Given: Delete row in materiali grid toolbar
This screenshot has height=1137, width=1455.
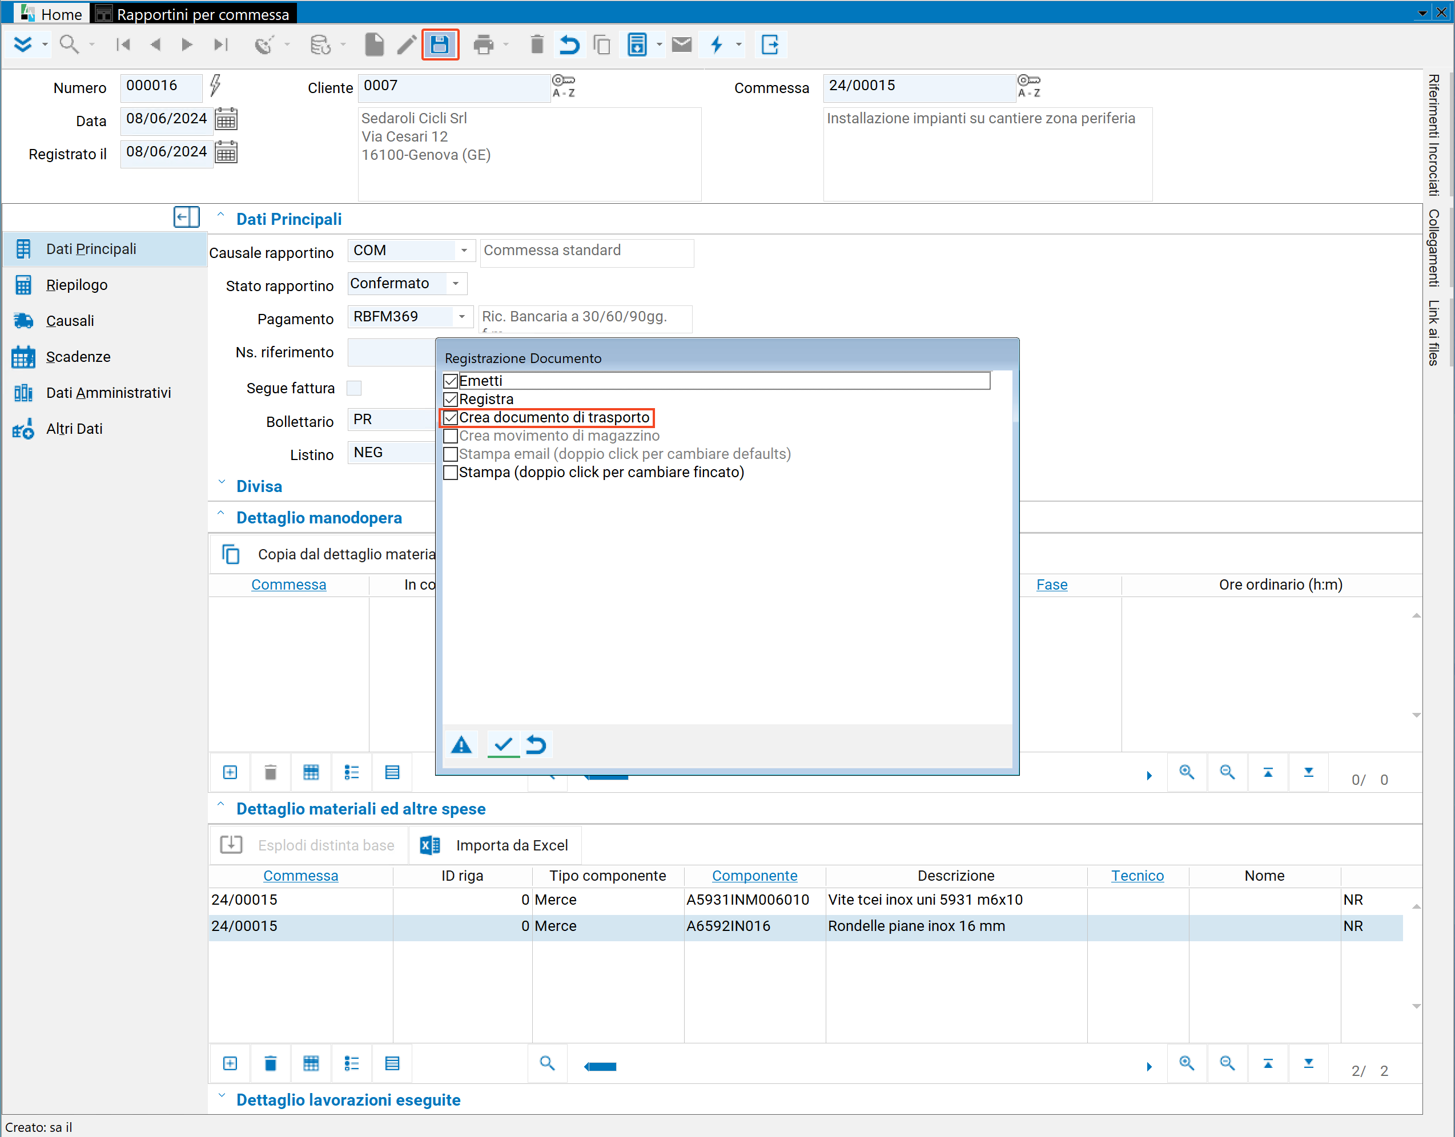Looking at the screenshot, I should [x=271, y=1063].
